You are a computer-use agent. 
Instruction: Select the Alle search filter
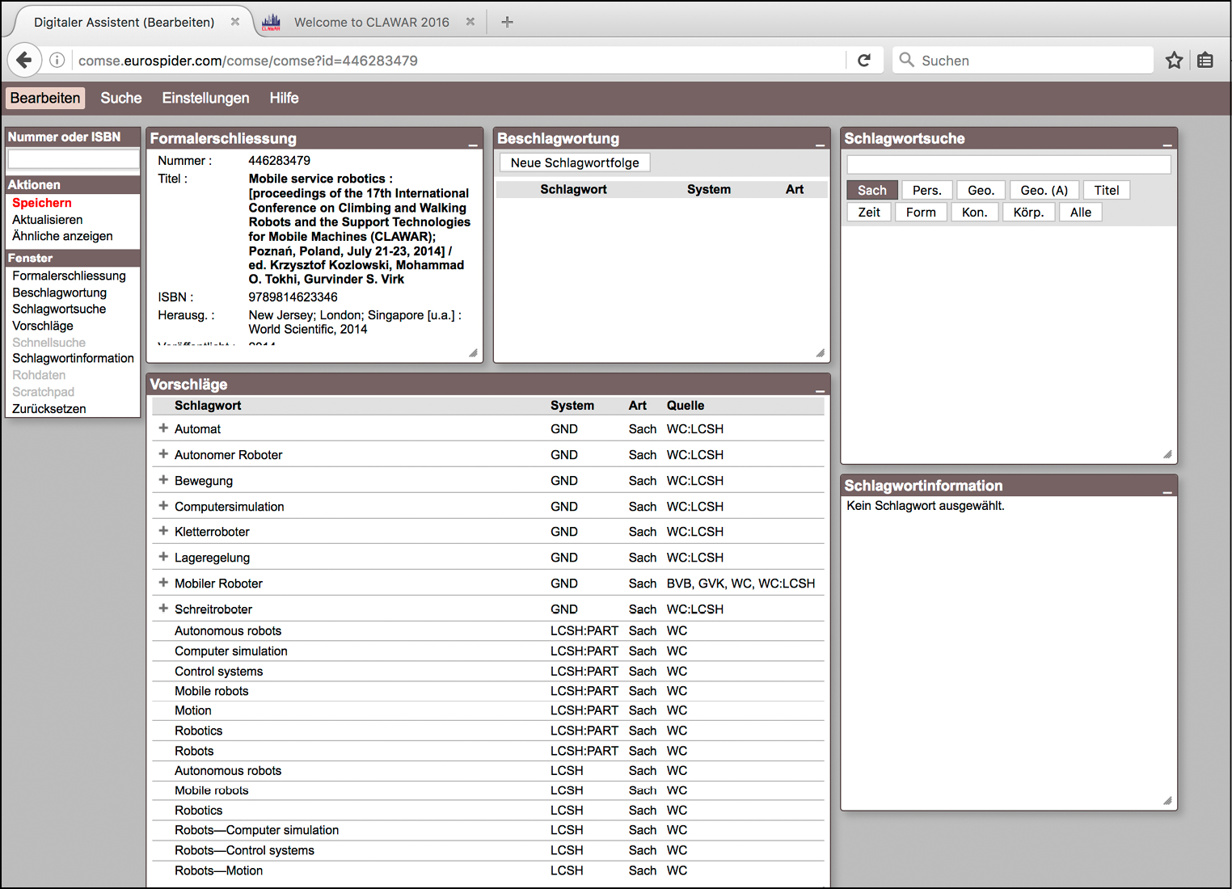click(x=1081, y=212)
